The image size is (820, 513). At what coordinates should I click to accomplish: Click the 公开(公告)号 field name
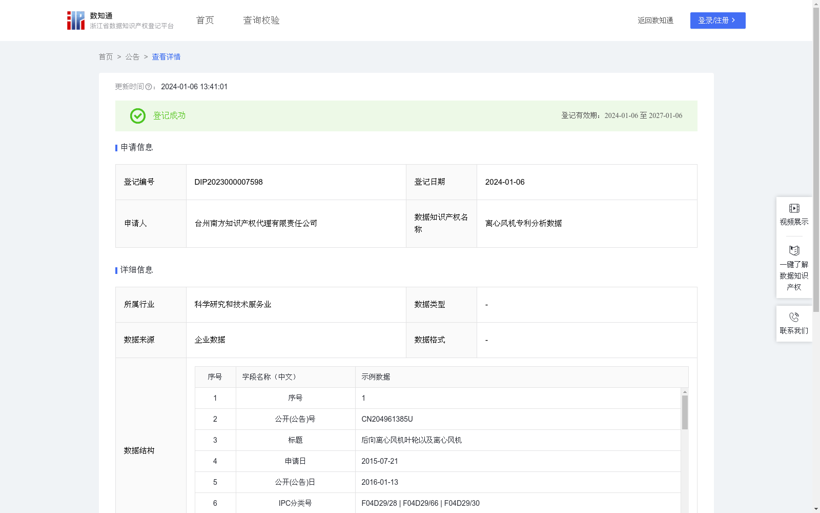click(x=295, y=419)
